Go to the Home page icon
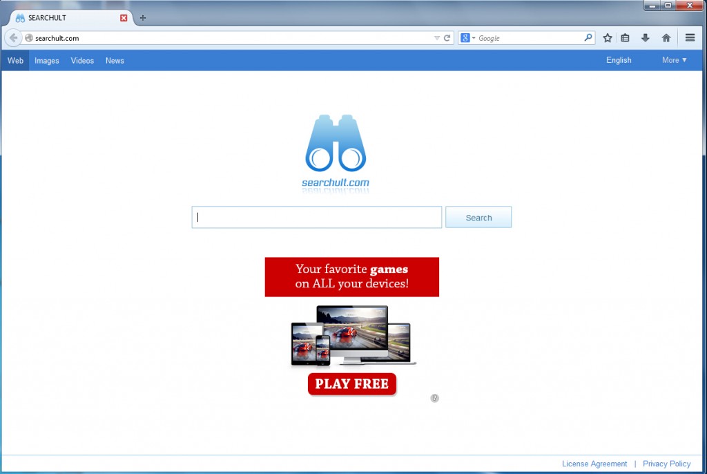Viewport: 707px width, 474px height. point(666,38)
